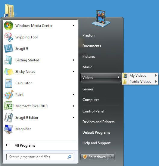
Task: Open Windows Media Center icon
Action: click(8, 25)
